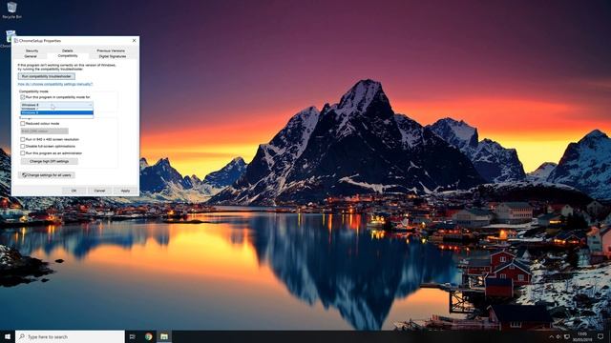Image resolution: width=611 pixels, height=343 pixels.
Task: Close the ChromeSetup Properties dialog
Action: click(x=134, y=40)
